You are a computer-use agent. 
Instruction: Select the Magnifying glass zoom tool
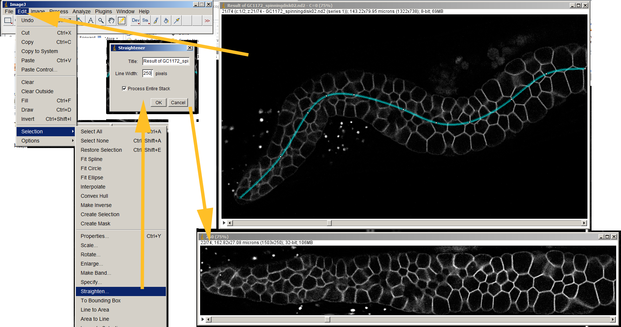tap(101, 21)
